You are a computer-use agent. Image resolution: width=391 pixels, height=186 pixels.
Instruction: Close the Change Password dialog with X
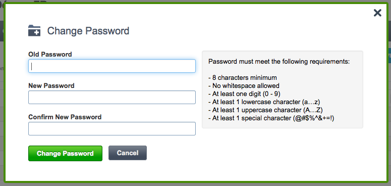pos(377,13)
